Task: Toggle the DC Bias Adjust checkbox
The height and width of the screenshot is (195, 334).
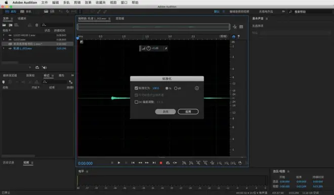Action: (x=136, y=102)
